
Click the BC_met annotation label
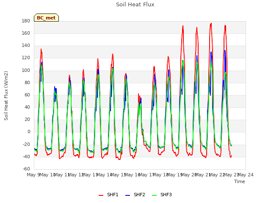(46, 18)
